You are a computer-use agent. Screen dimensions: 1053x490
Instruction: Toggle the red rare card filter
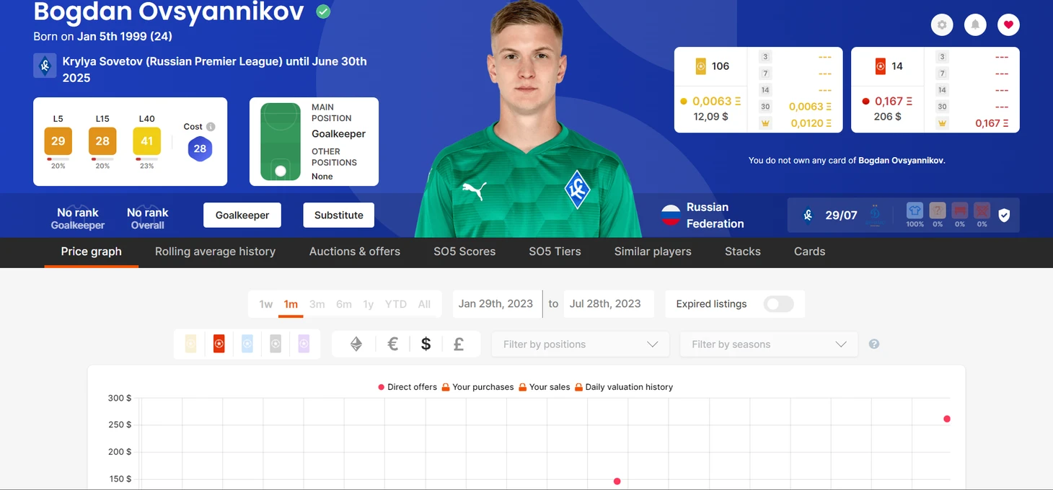tap(219, 344)
